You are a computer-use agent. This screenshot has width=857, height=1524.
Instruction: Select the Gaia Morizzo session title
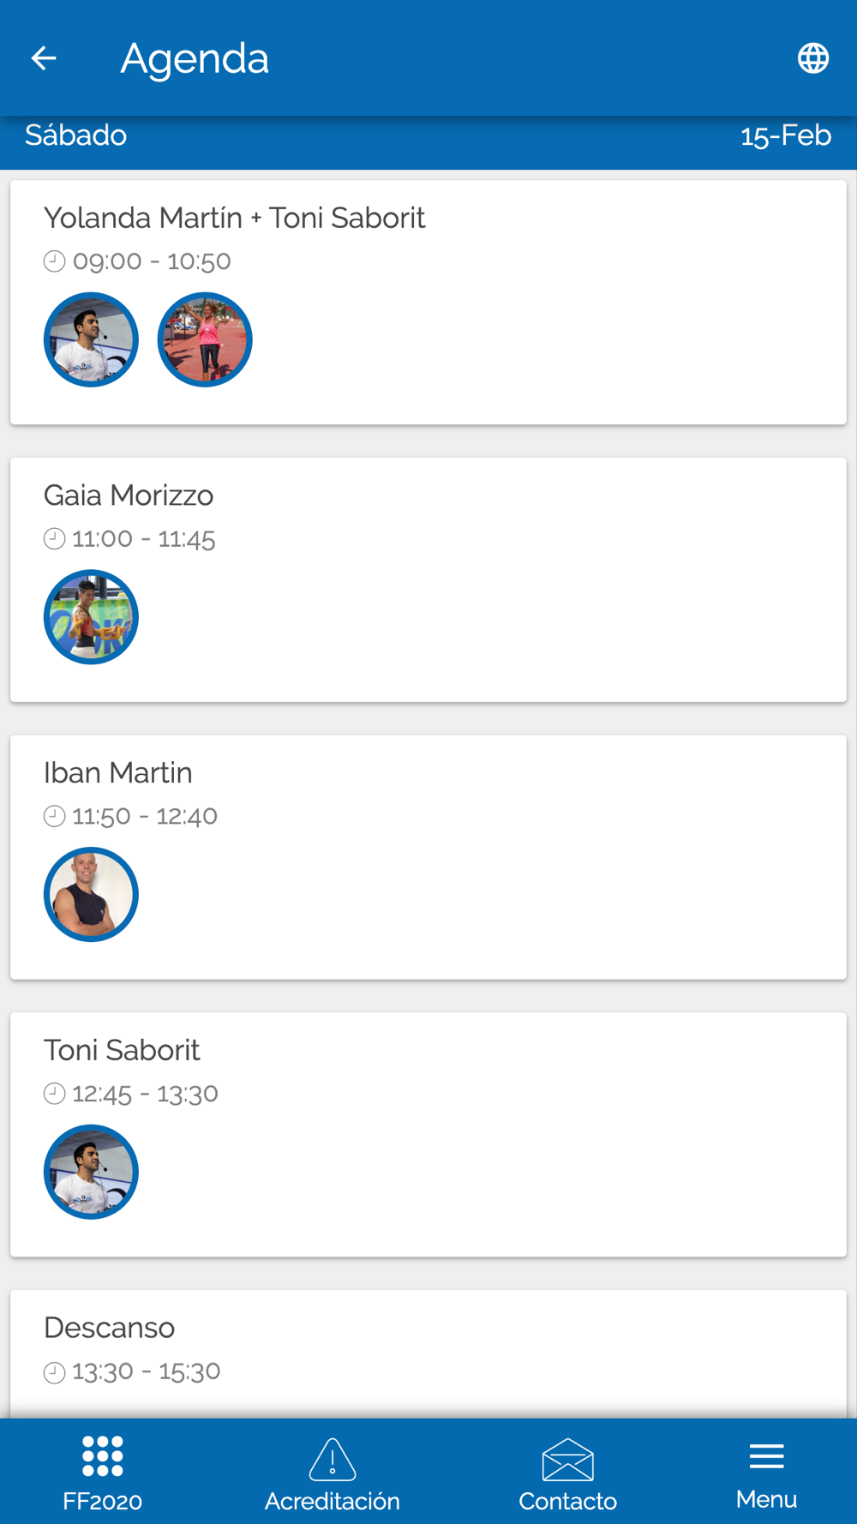129,495
